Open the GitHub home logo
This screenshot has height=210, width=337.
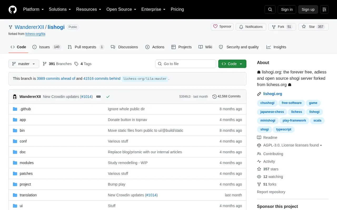click(13, 9)
